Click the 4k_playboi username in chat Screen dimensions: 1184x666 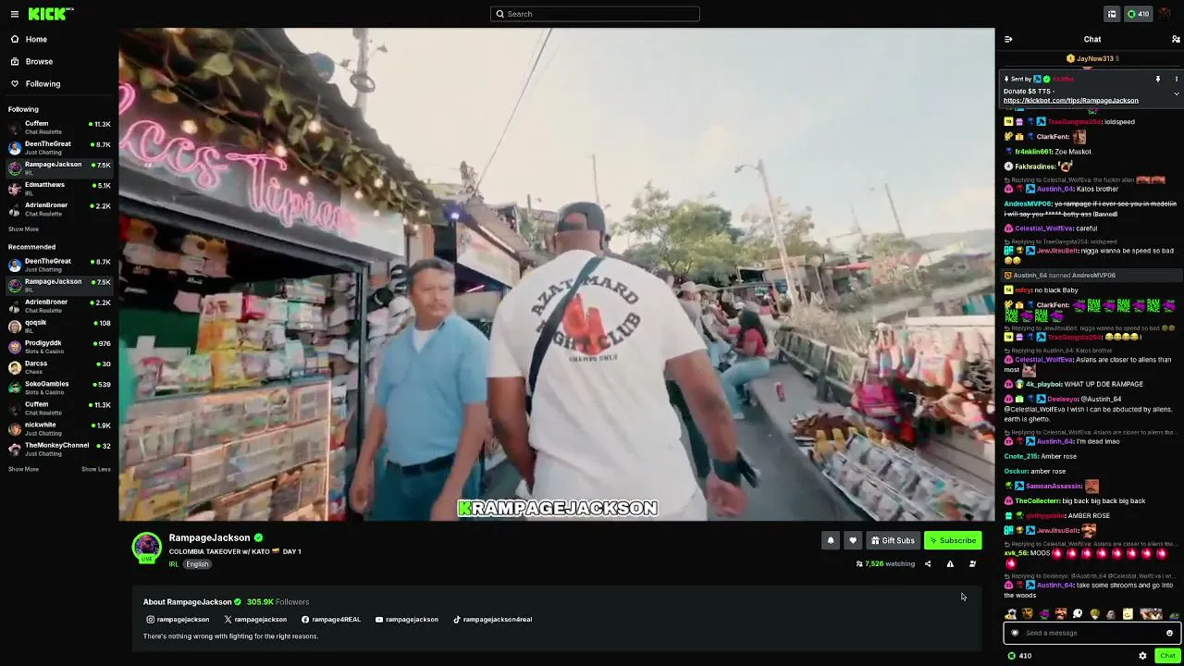coord(1043,384)
